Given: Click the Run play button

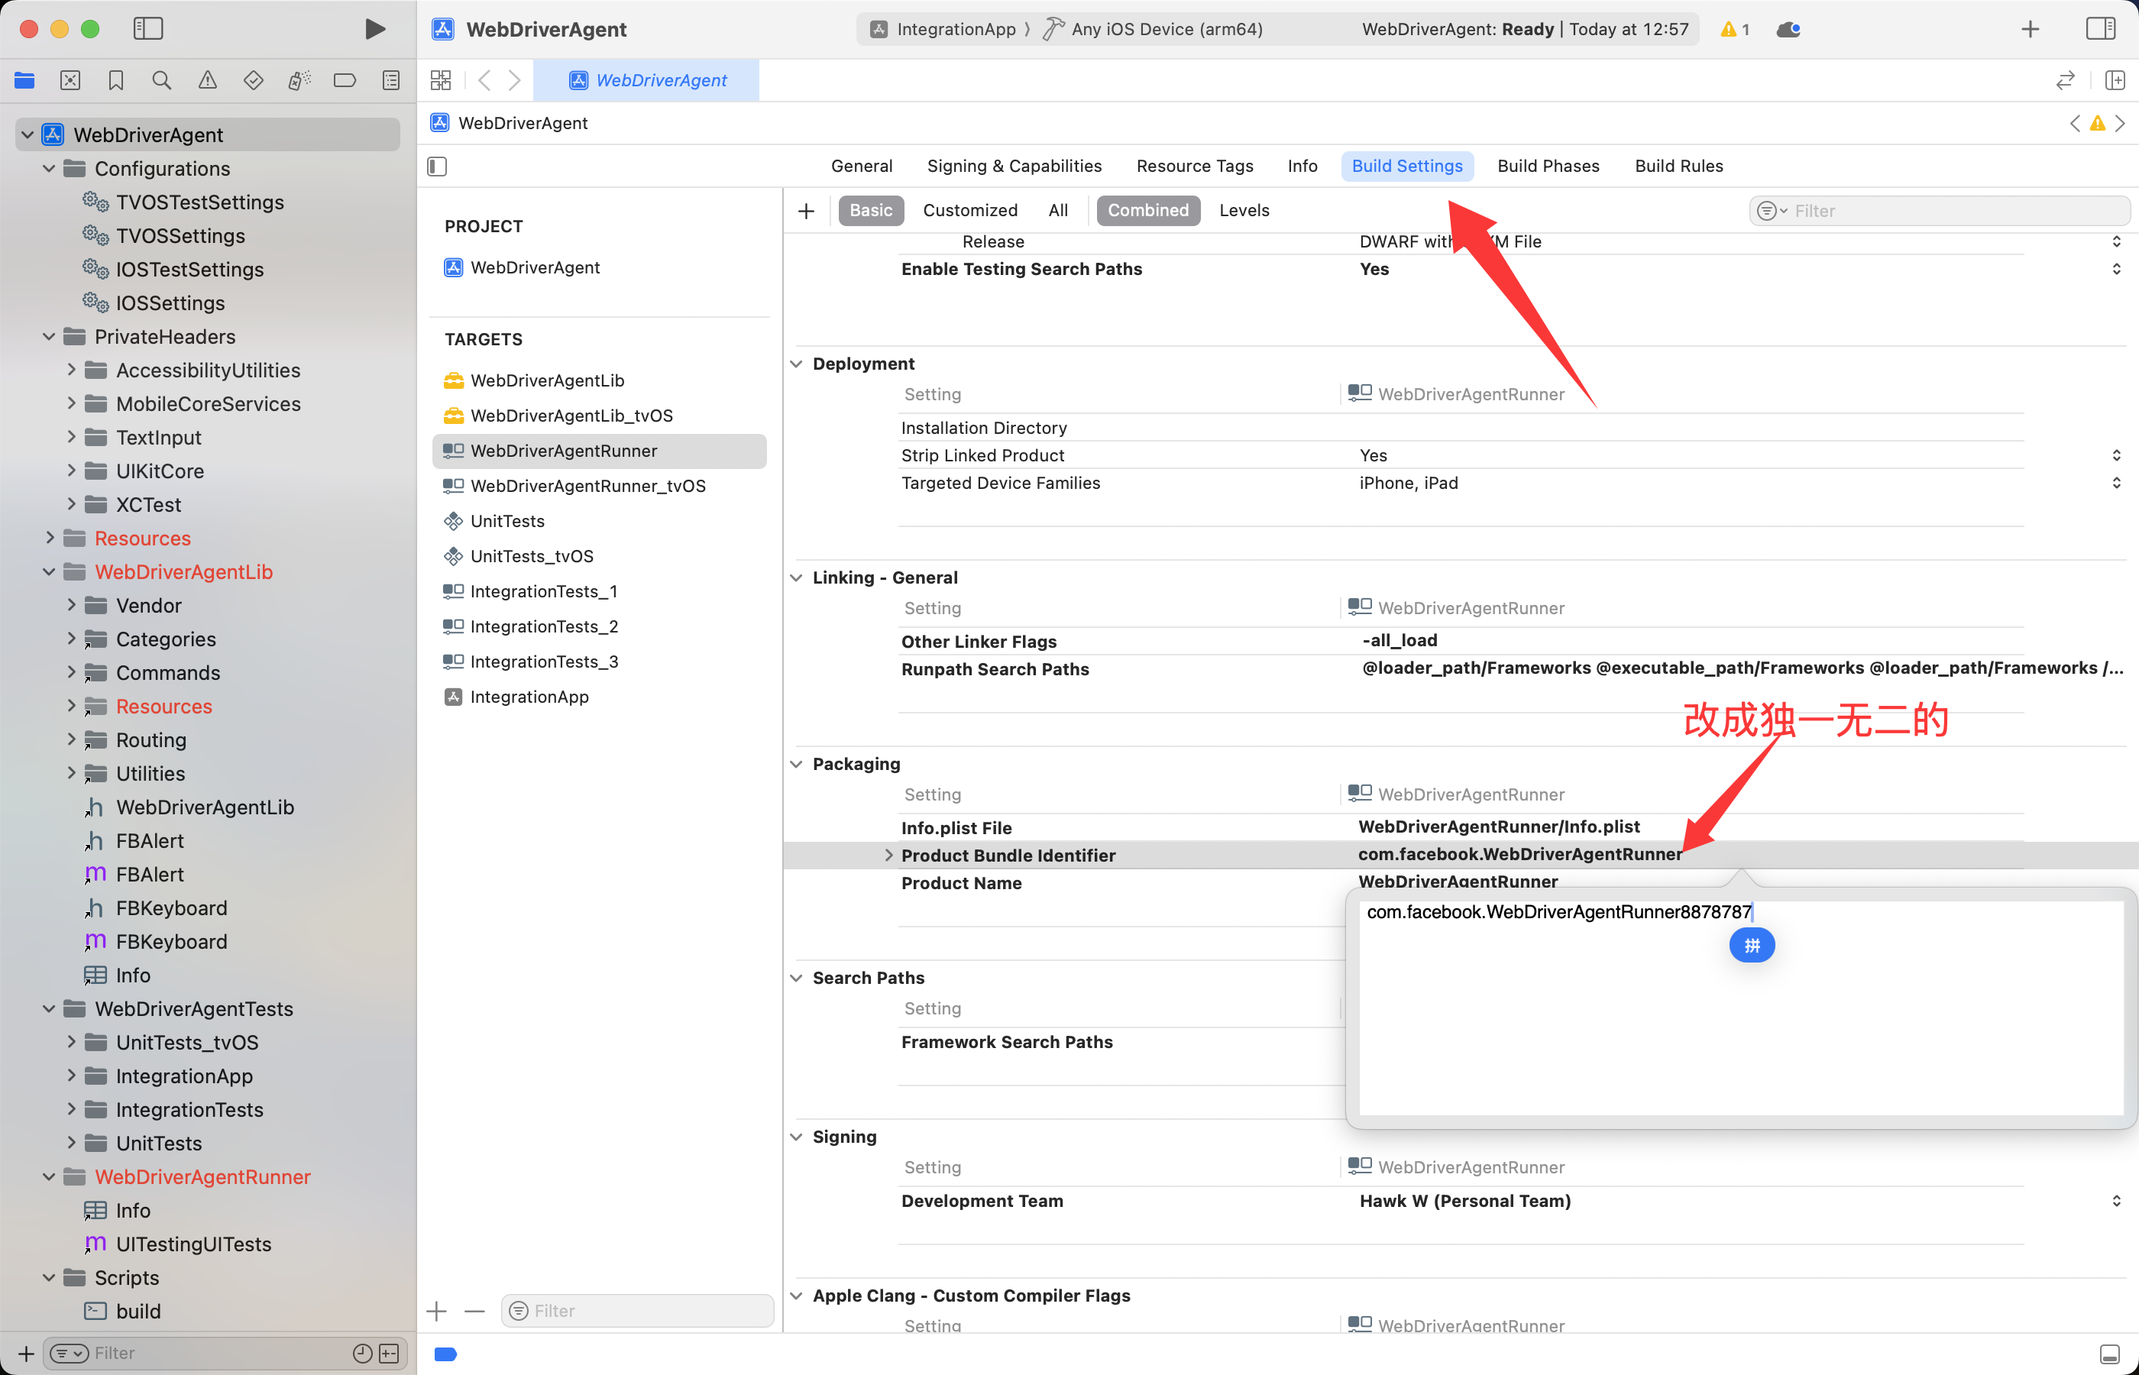Looking at the screenshot, I should click(375, 30).
